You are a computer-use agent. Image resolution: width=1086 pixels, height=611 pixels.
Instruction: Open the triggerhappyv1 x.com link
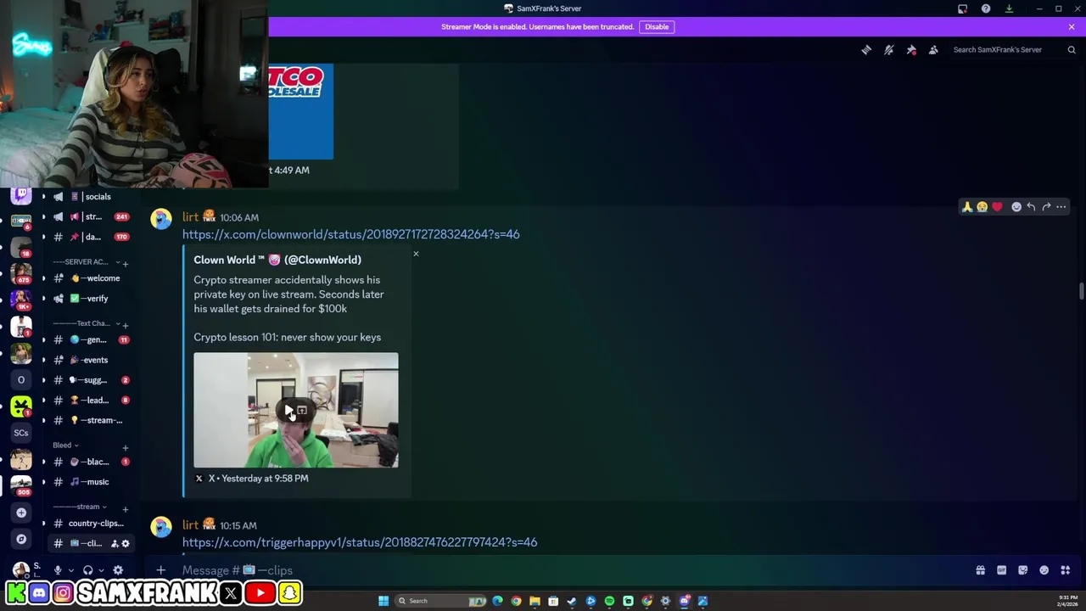pyautogui.click(x=360, y=542)
